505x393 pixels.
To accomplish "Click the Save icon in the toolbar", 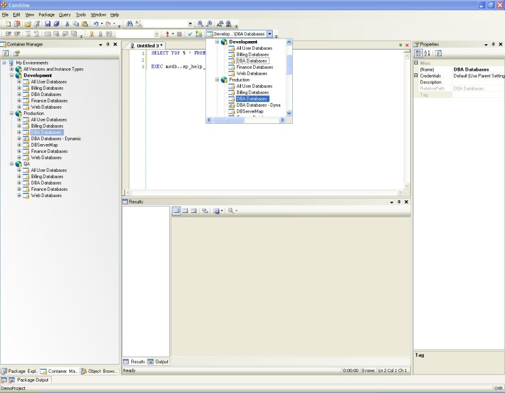I will 47,24.
